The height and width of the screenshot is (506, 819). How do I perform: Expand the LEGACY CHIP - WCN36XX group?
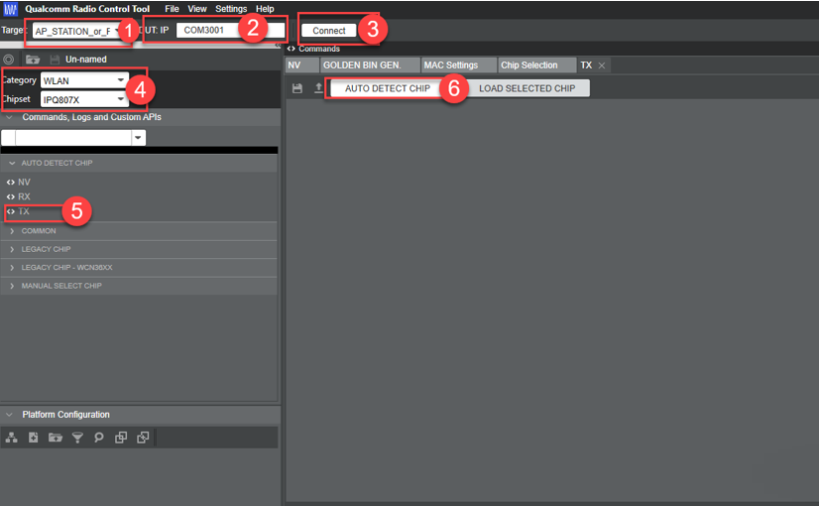[x=12, y=268]
